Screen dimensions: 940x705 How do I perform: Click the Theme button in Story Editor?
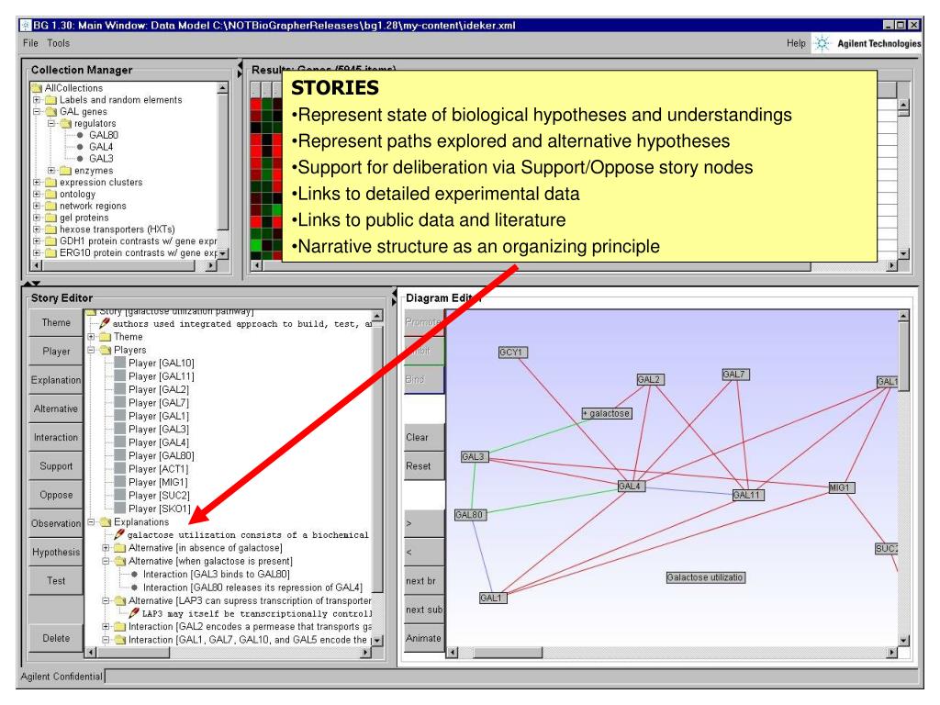56,322
